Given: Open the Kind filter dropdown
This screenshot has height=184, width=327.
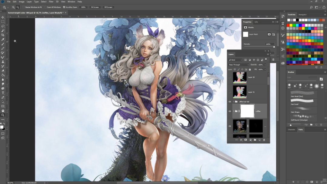Looking at the screenshot, I should (236, 60).
